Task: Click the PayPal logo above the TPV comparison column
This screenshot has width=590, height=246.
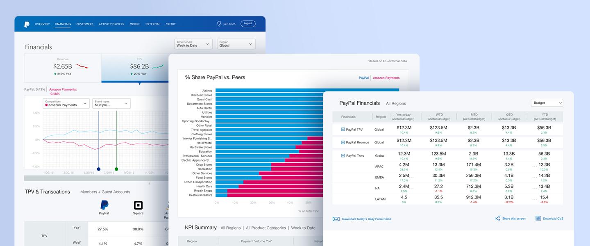Action: pyautogui.click(x=104, y=205)
